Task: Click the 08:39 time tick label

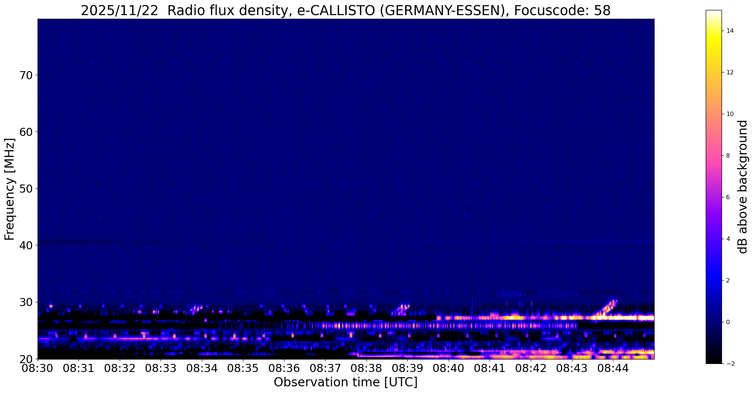Action: tap(407, 369)
